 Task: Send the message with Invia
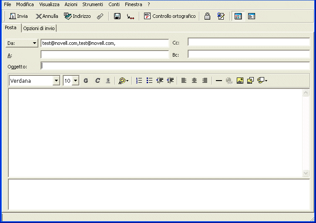pos(18,16)
